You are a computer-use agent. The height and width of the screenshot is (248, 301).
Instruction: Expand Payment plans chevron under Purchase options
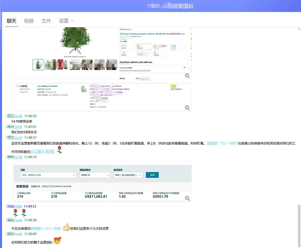click(184, 67)
